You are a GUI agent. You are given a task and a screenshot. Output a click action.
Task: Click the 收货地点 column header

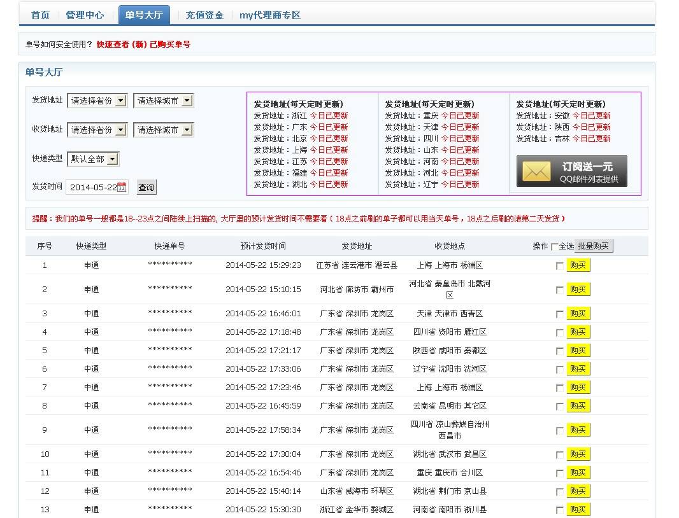450,246
